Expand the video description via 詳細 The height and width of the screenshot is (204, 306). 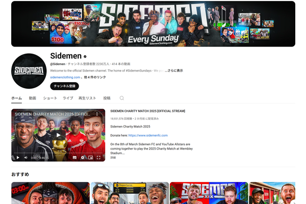pyautogui.click(x=113, y=158)
